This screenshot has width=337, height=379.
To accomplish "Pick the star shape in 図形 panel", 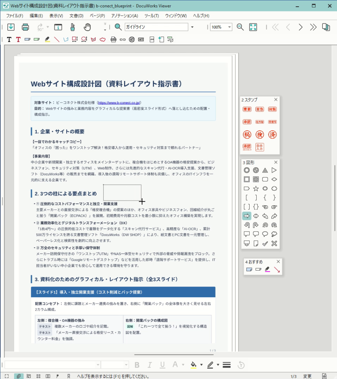I will (x=256, y=188).
